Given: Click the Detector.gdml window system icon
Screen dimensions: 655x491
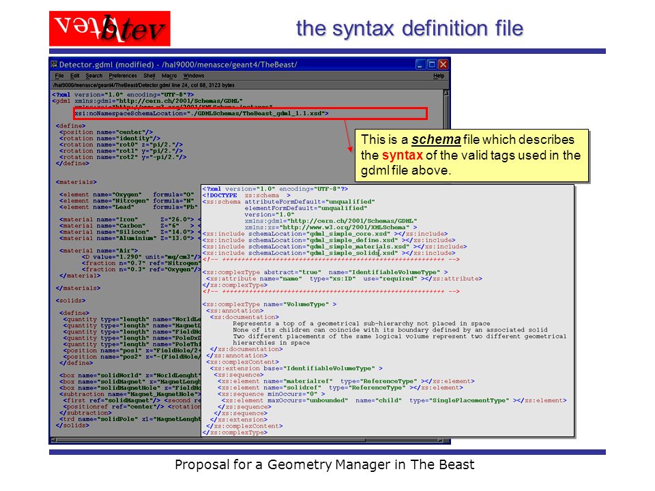Looking at the screenshot, I should point(55,64).
